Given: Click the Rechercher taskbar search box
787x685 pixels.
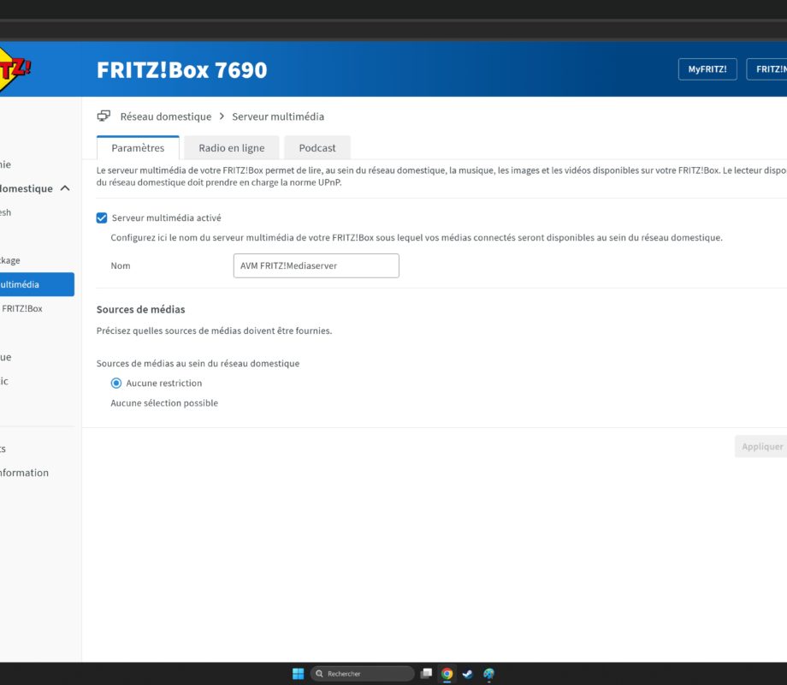Looking at the screenshot, I should (x=363, y=674).
